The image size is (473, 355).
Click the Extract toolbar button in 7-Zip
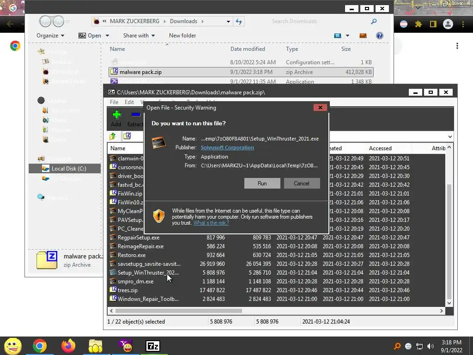click(135, 119)
